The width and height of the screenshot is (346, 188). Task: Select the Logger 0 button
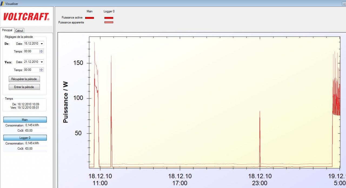click(25, 138)
